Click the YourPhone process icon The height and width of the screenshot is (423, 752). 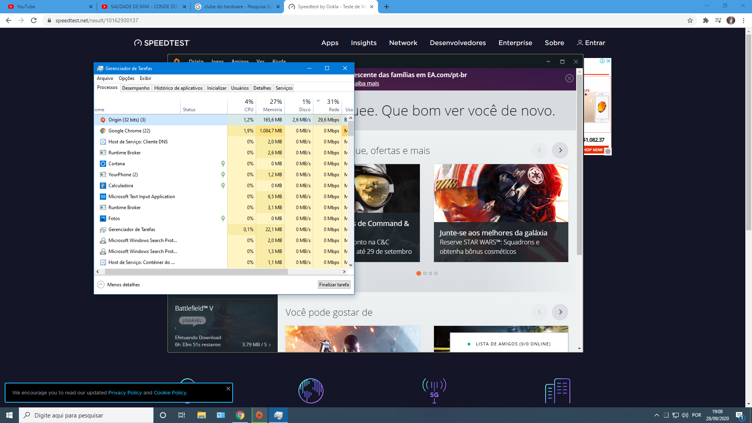[103, 175]
